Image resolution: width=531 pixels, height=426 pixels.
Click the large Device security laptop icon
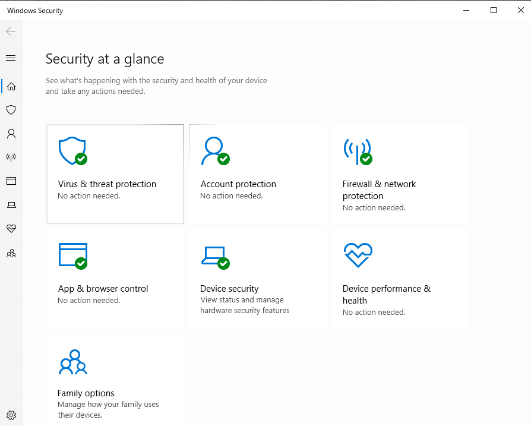(216, 258)
